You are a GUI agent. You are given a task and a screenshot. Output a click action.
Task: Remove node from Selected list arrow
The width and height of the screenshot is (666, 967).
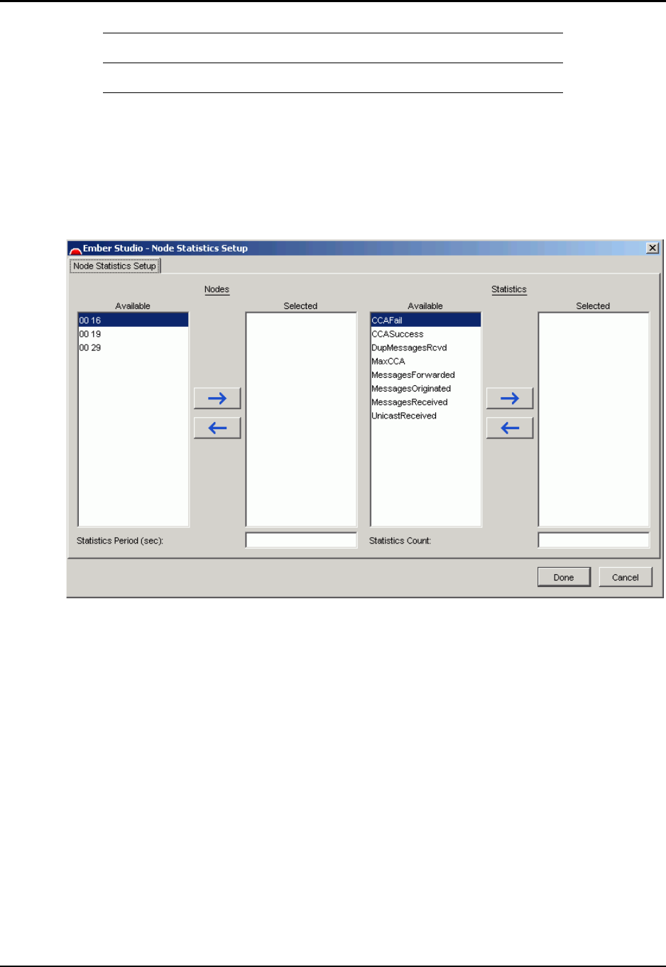click(x=217, y=428)
